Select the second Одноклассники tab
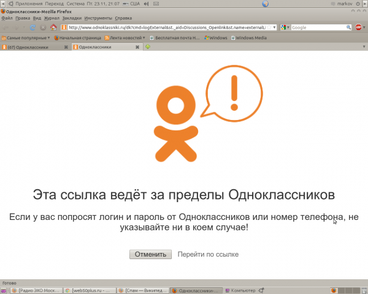 103,47
